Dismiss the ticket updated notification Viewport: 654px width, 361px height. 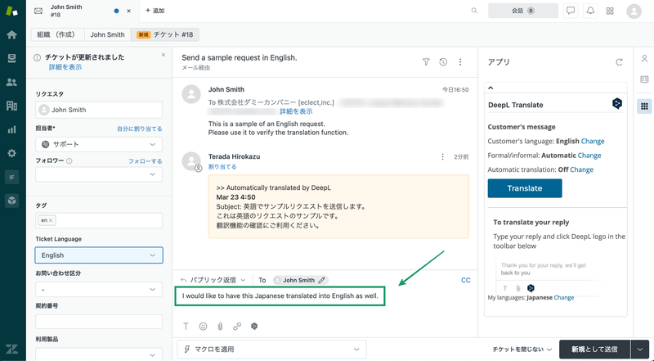(163, 55)
